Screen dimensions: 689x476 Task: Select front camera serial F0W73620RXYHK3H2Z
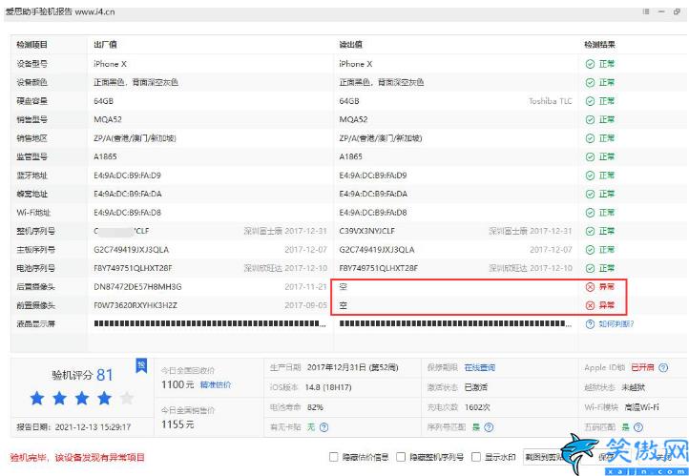136,305
